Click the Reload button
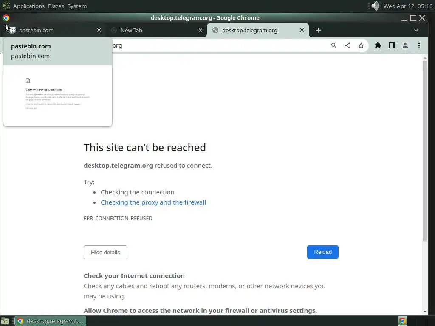435x326 pixels. coord(323,252)
